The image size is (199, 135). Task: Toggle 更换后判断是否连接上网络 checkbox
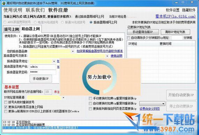tap(6, 107)
